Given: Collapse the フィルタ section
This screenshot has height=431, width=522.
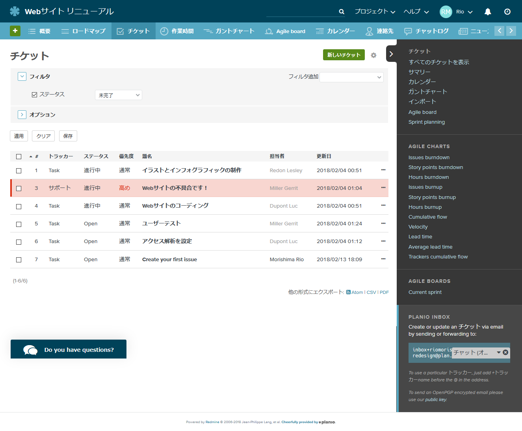Looking at the screenshot, I should tap(22, 76).
